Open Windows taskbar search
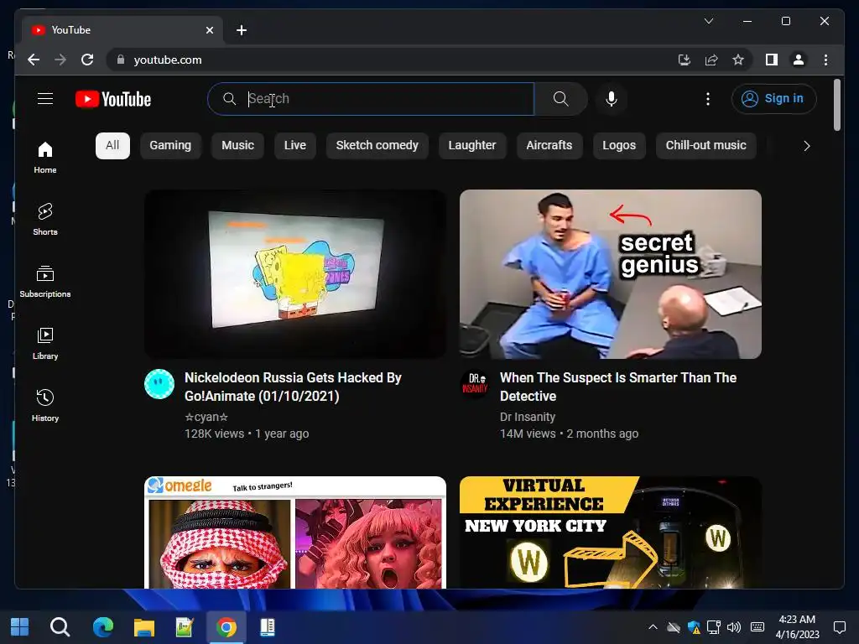The width and height of the screenshot is (859, 644). pos(60,627)
